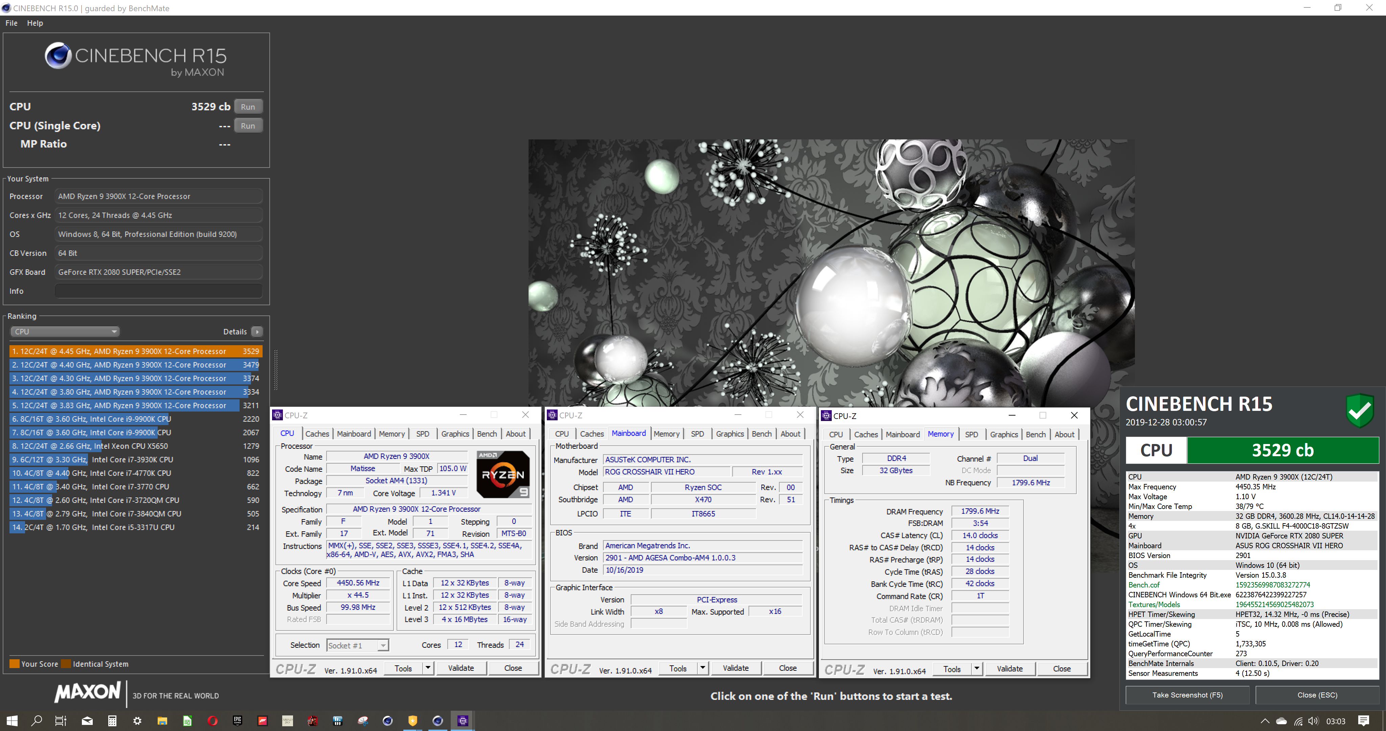Switch to Cinebench taskbar window
1386x731 pixels.
(438, 721)
